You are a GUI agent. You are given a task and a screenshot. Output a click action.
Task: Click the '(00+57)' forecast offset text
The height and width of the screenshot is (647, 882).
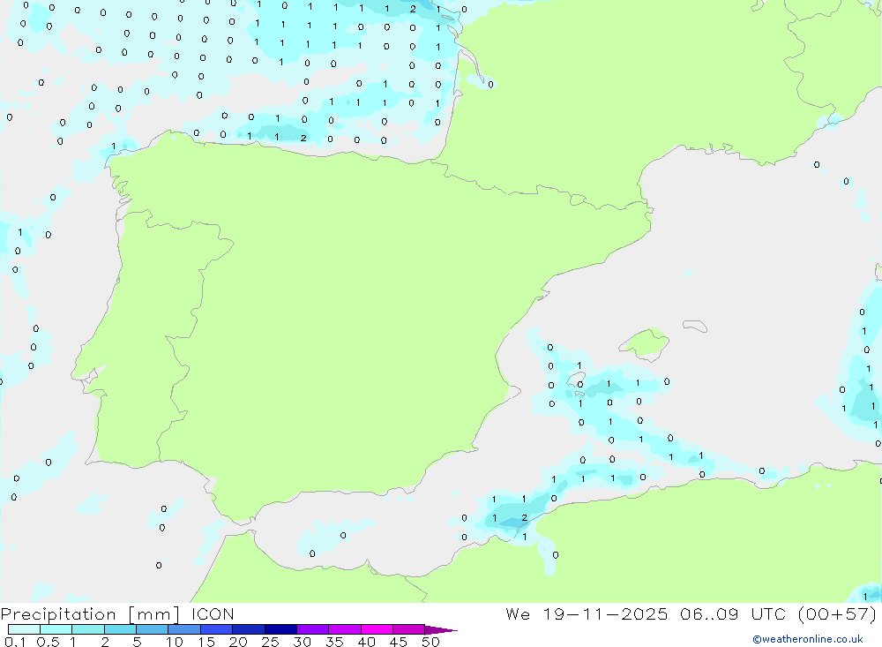point(837,613)
